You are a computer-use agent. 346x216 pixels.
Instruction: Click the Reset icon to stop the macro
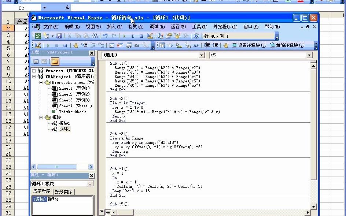click(141, 36)
